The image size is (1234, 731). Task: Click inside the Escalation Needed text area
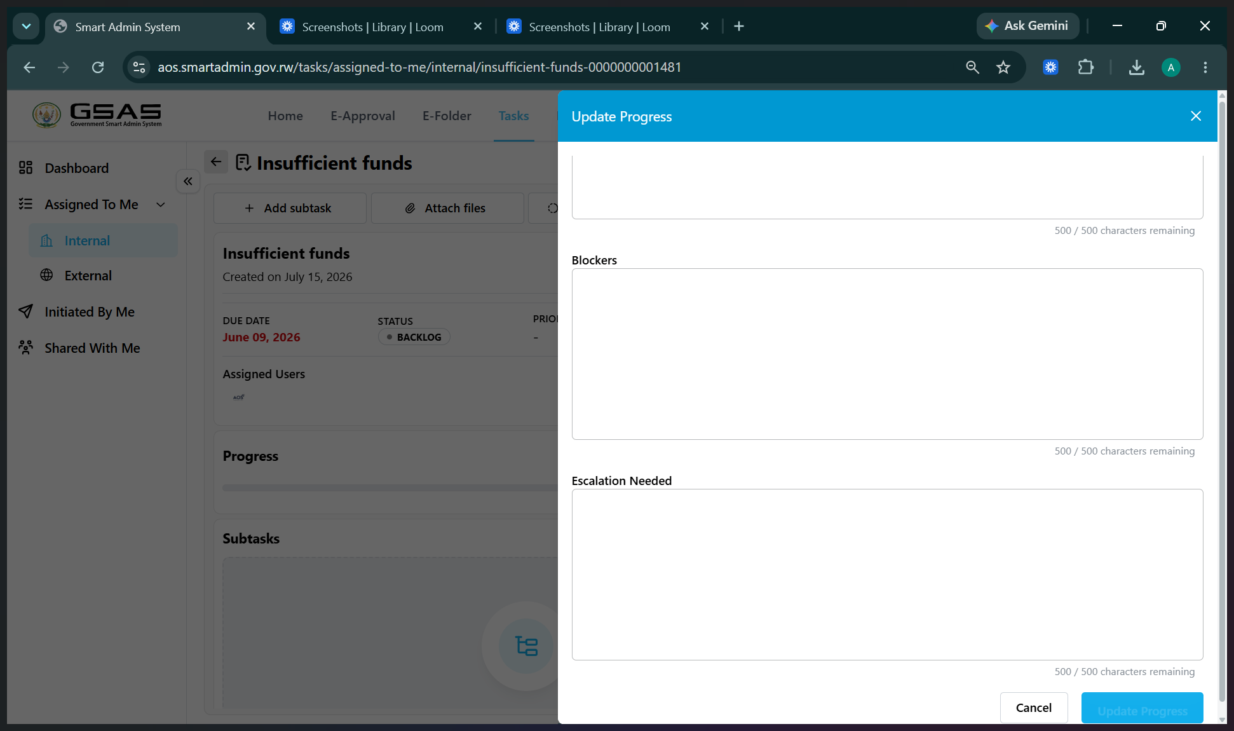tap(887, 575)
